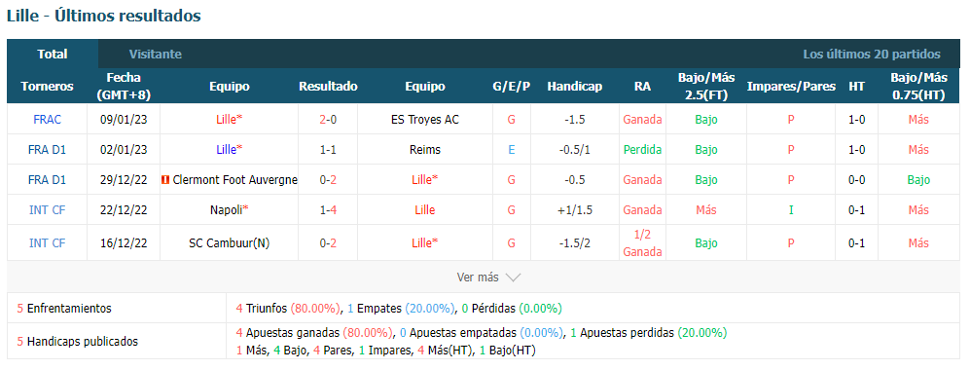Screen dimensions: 970x370
Task: Click the Impares/Pares column header
Action: (x=791, y=86)
